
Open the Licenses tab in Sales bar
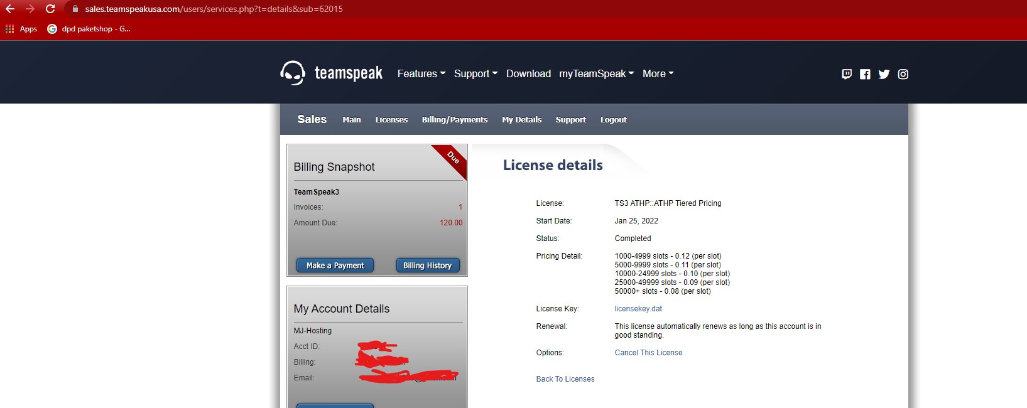(391, 120)
